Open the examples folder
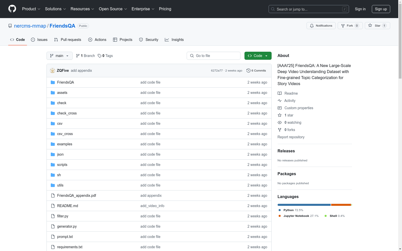 point(65,144)
